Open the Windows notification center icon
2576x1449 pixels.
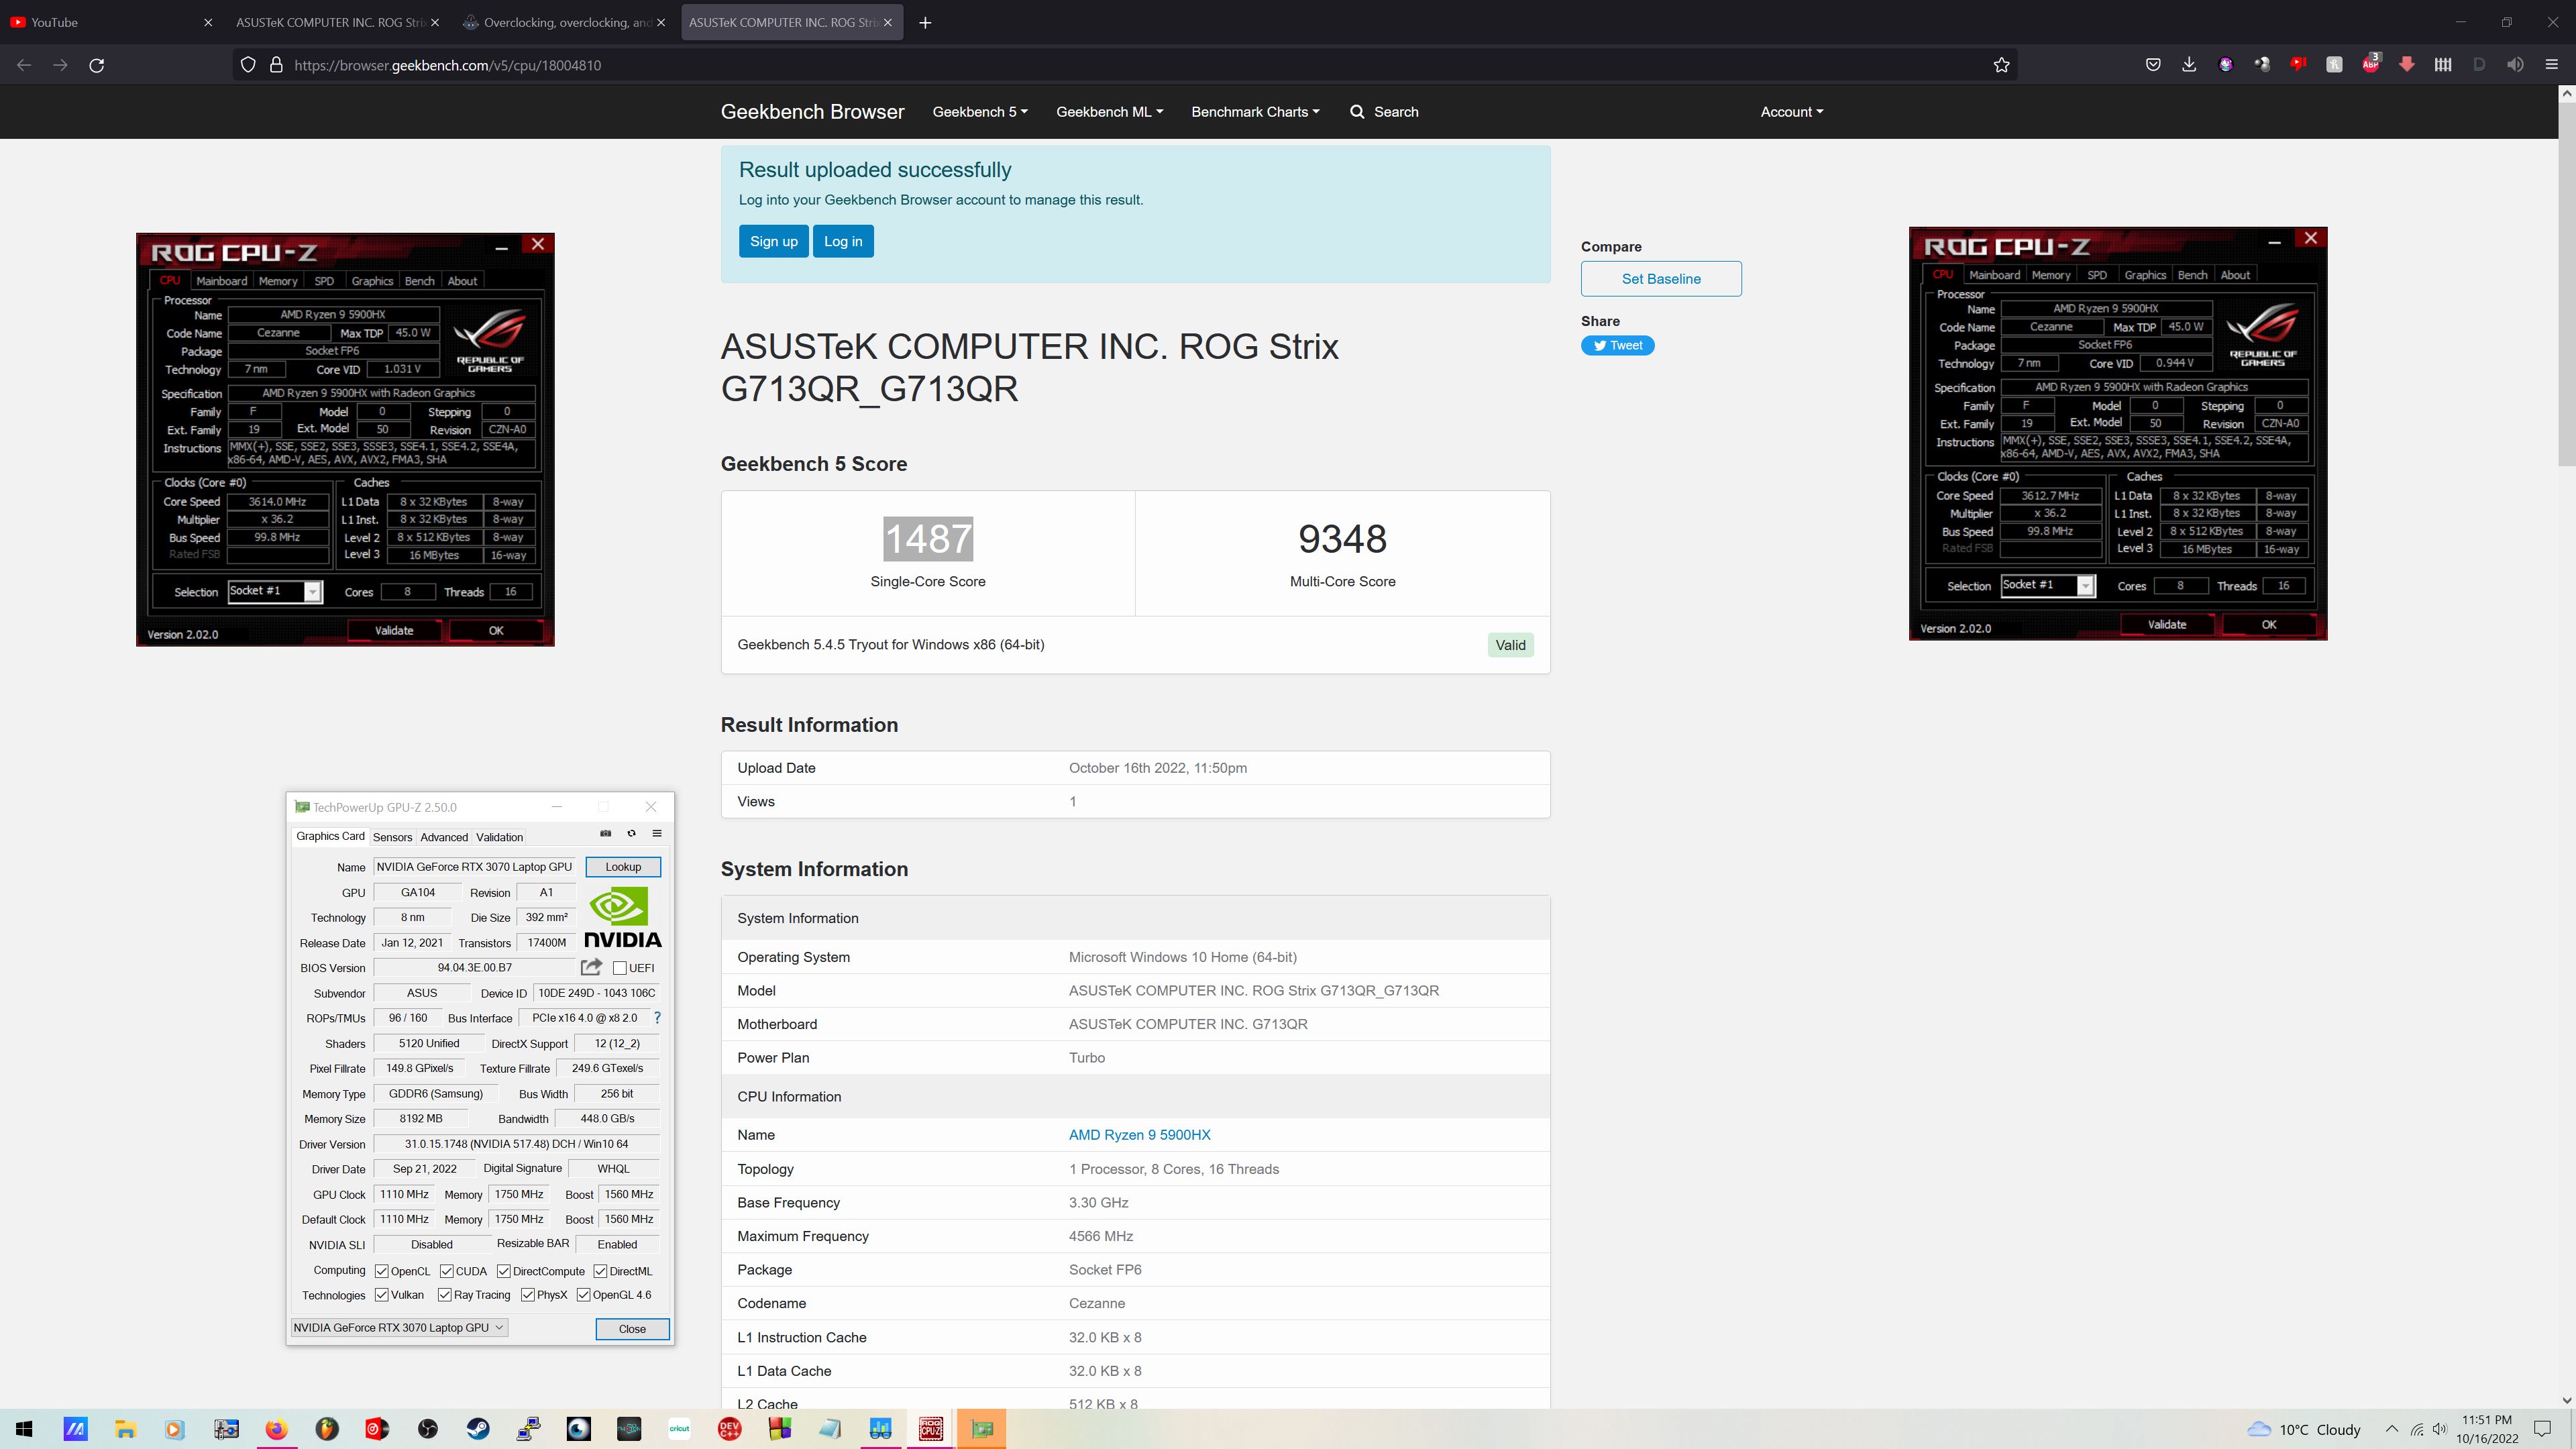pyautogui.click(x=2542, y=1429)
